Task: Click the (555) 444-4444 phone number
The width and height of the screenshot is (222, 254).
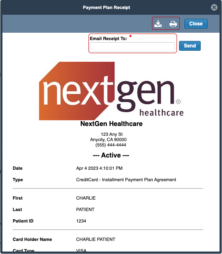Action: tap(111, 145)
